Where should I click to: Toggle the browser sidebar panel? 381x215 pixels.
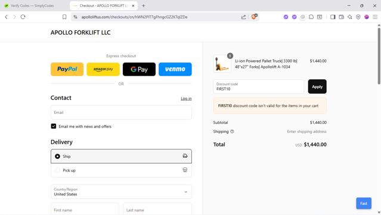333,17
